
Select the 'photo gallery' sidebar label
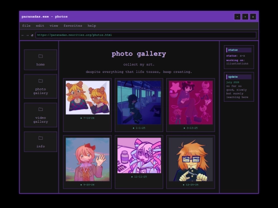tap(41, 91)
